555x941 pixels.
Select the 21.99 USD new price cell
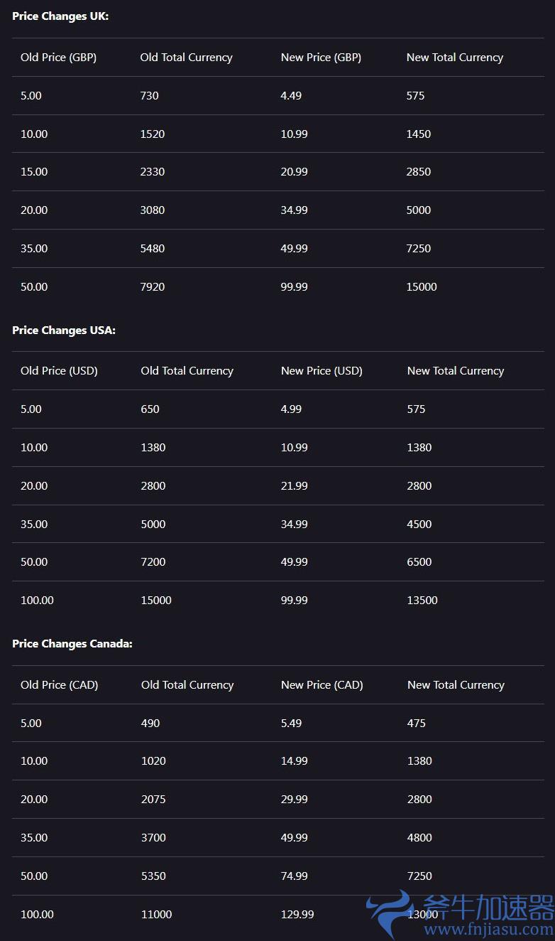295,486
